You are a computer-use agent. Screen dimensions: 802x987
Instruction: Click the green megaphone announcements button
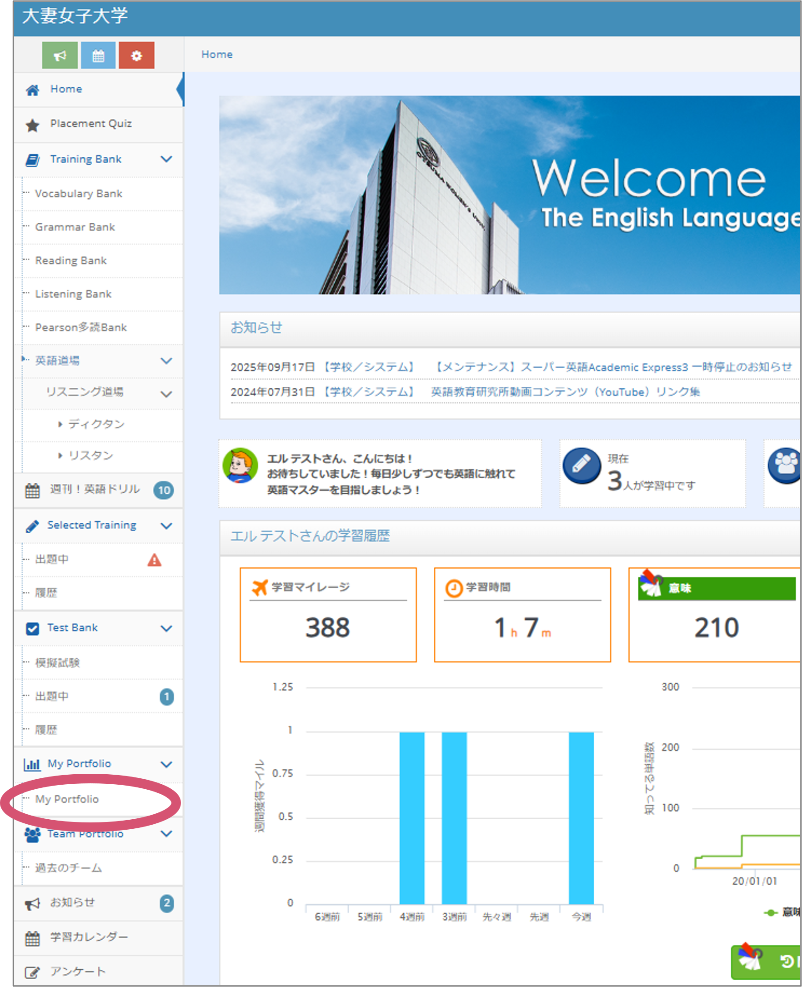[60, 55]
